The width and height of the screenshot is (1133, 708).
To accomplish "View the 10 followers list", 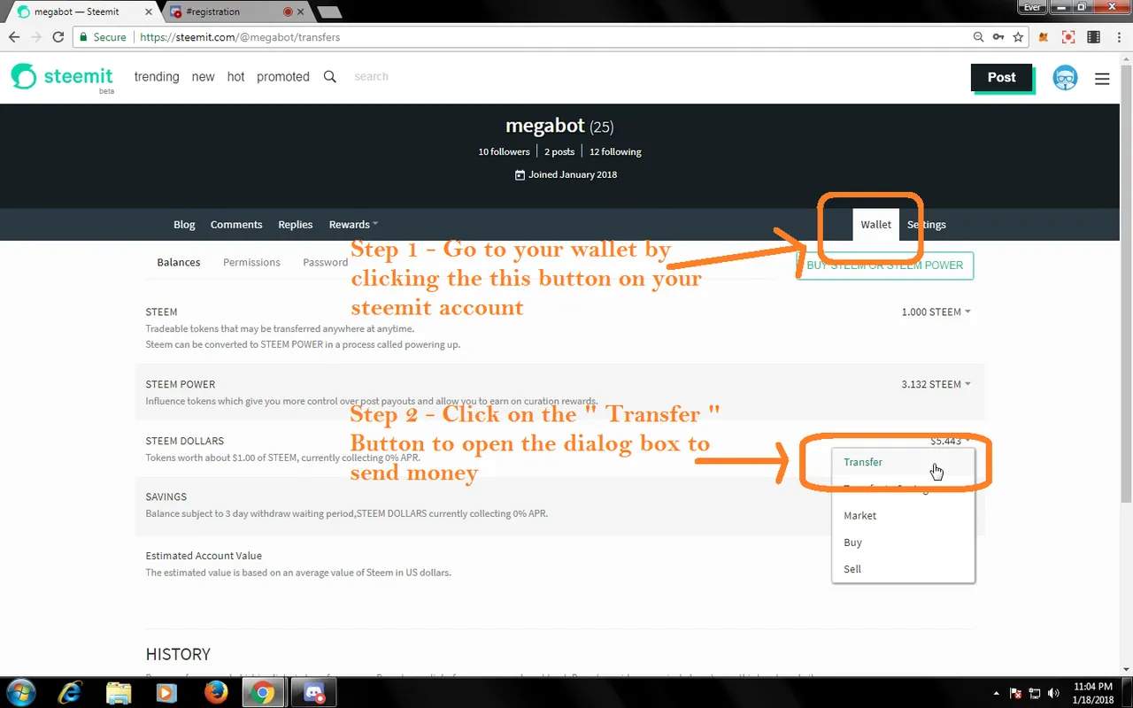I will point(505,152).
